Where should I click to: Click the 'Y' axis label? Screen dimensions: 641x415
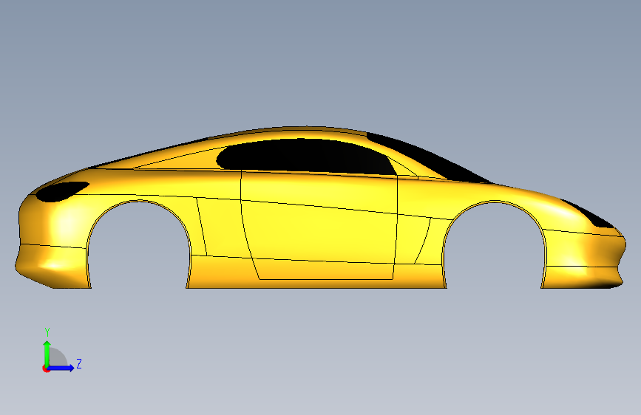(x=47, y=332)
